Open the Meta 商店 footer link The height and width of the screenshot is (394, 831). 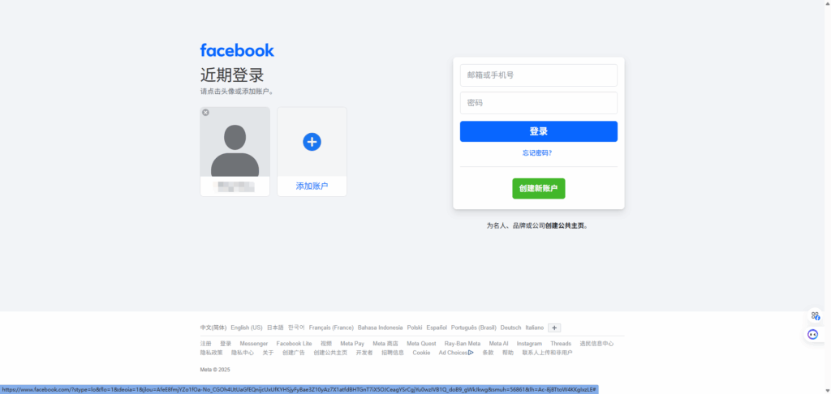tap(385, 344)
